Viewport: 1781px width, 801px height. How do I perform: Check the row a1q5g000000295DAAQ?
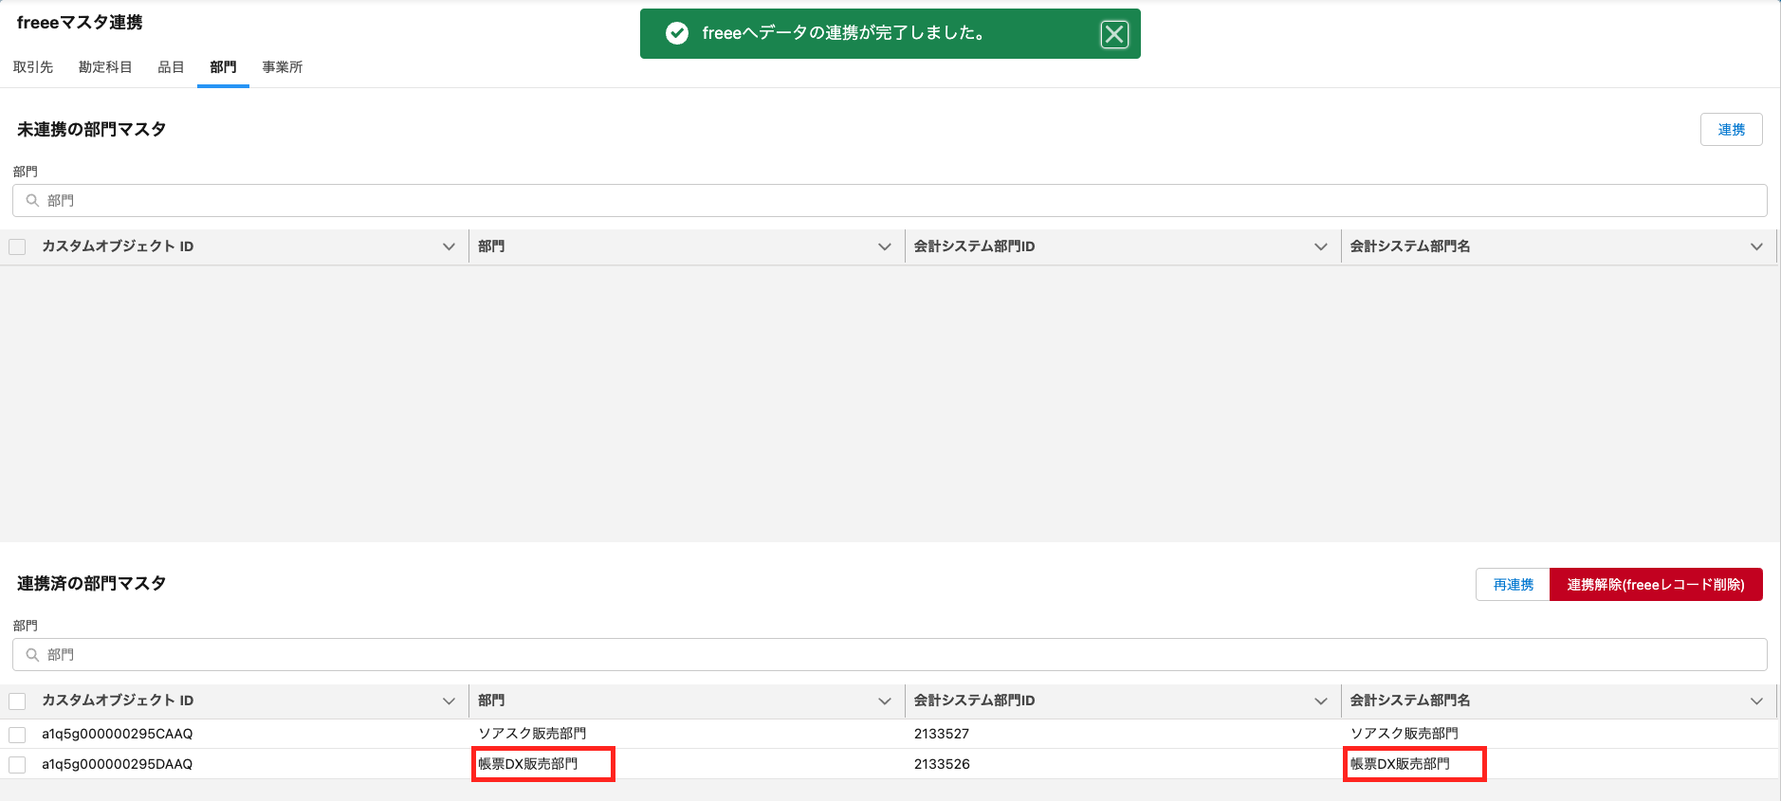coord(17,764)
